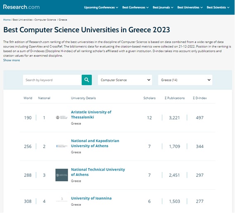Select publications value 1,709
Viewport: 235px width, 214px height.
174,146
